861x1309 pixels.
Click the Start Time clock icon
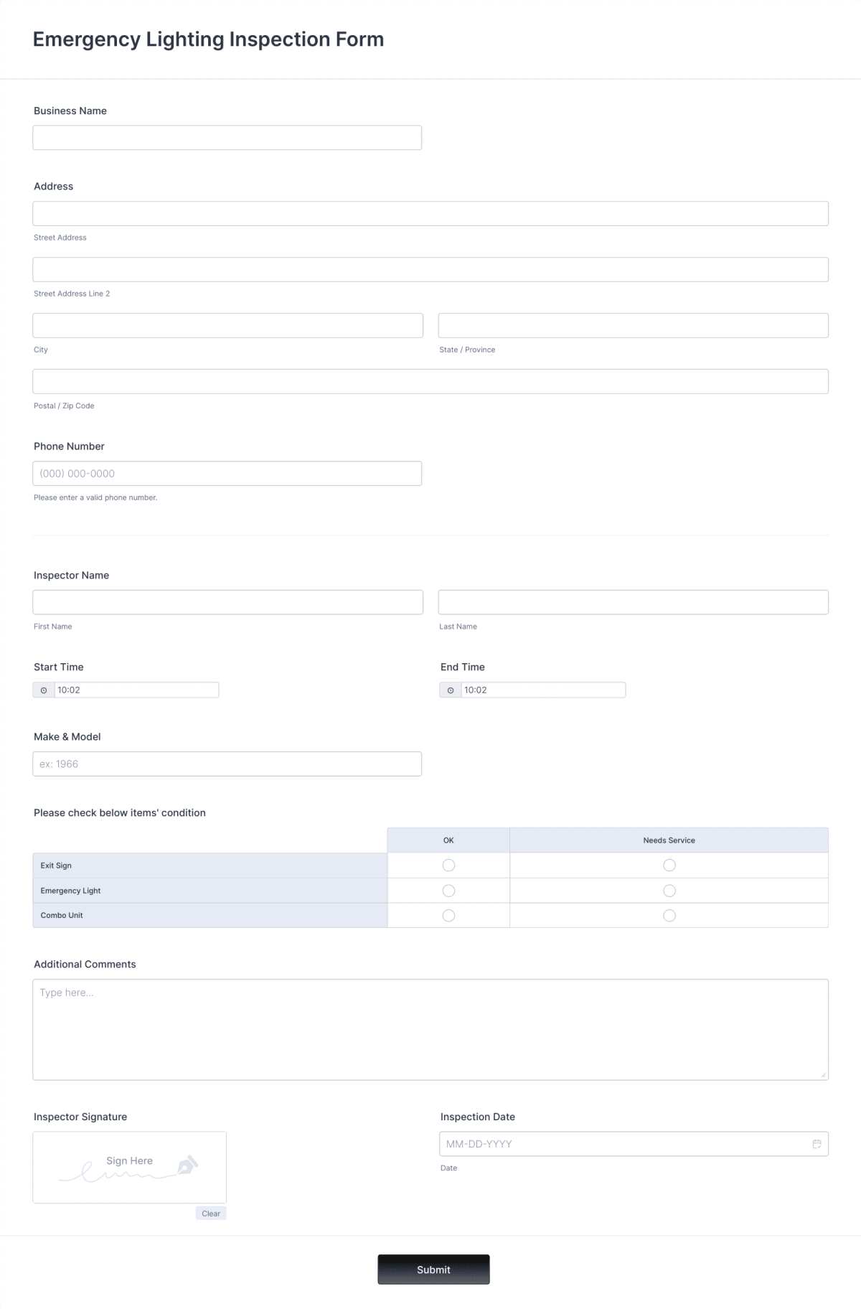click(44, 690)
